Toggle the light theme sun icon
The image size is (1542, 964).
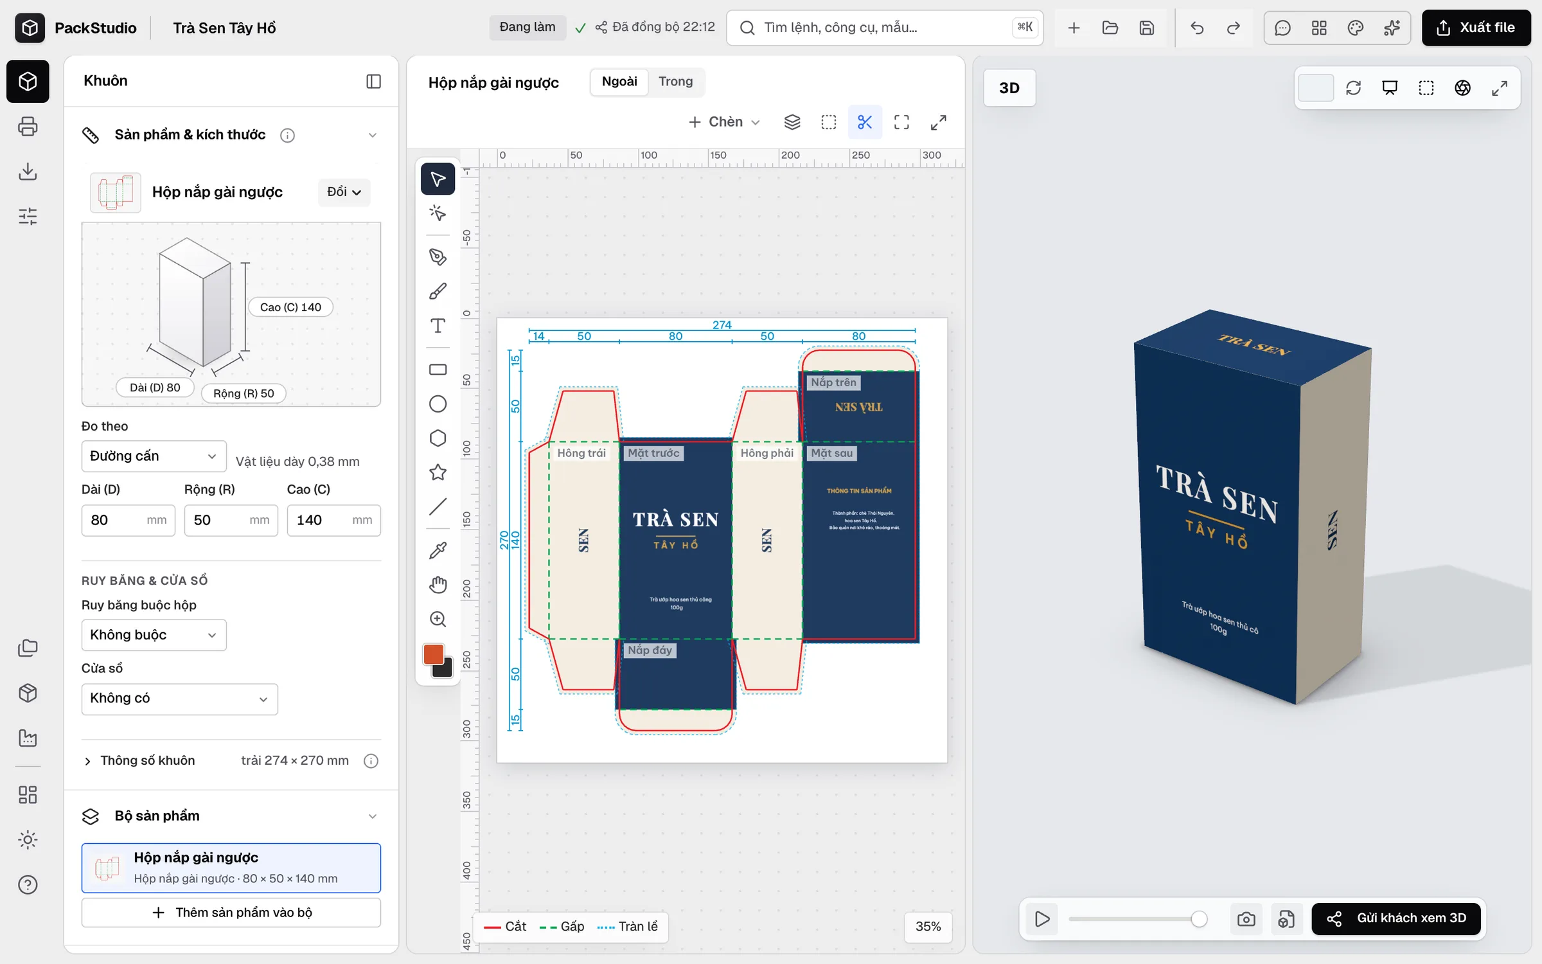[28, 840]
